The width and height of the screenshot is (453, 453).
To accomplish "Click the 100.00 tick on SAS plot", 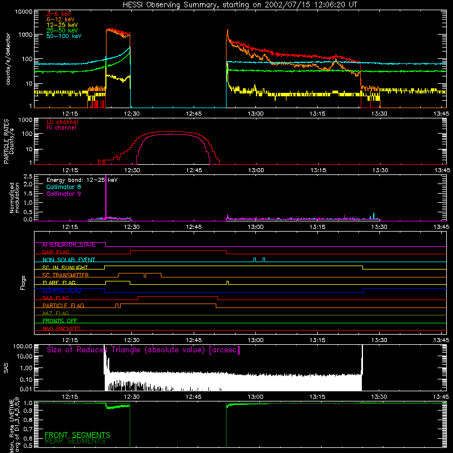I will 23,347.
